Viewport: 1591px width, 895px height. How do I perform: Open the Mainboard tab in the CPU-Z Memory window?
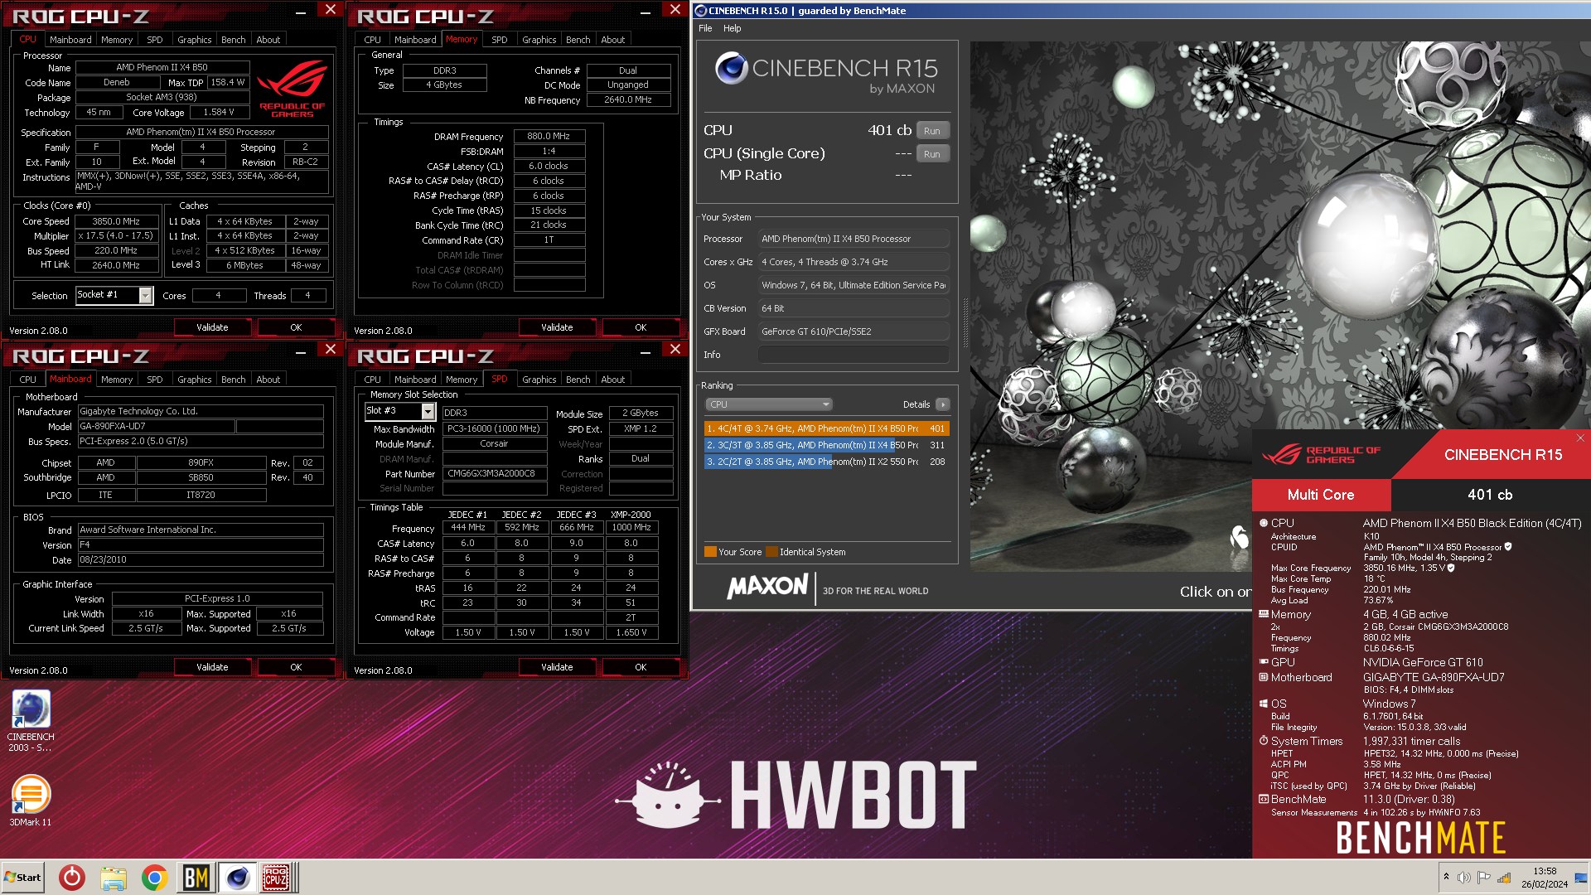(x=415, y=40)
